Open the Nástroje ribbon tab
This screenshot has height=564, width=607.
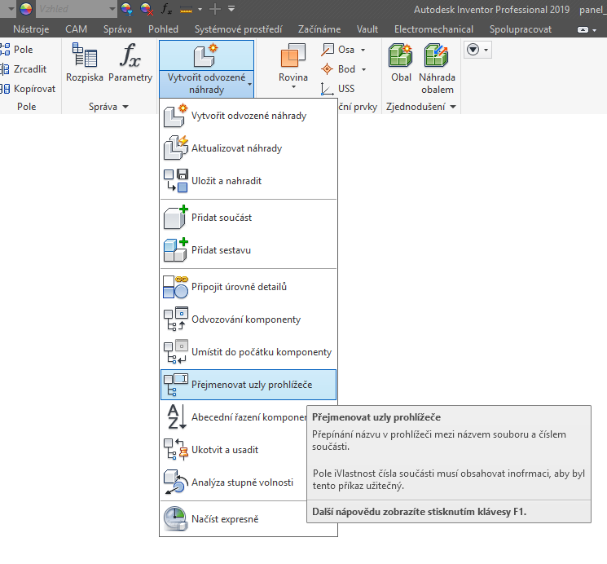[31, 29]
